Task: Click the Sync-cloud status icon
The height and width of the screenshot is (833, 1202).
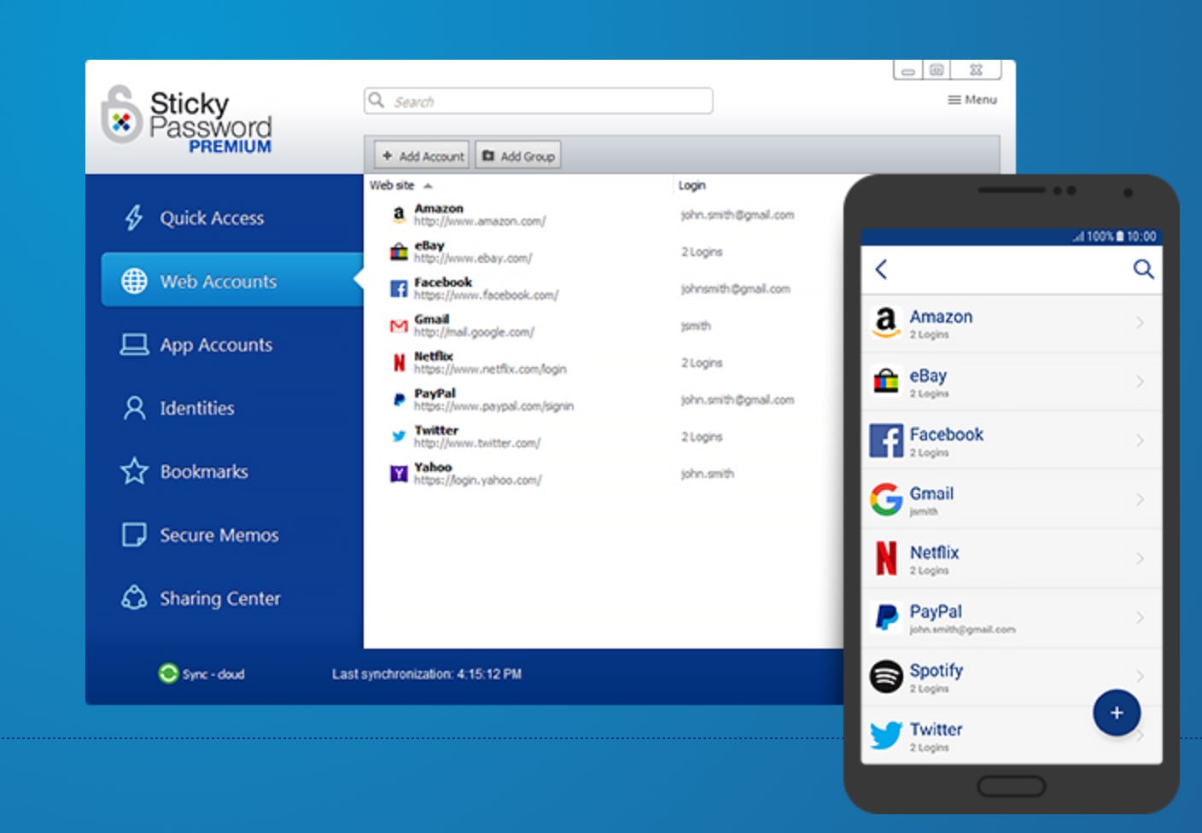Action: (x=169, y=673)
